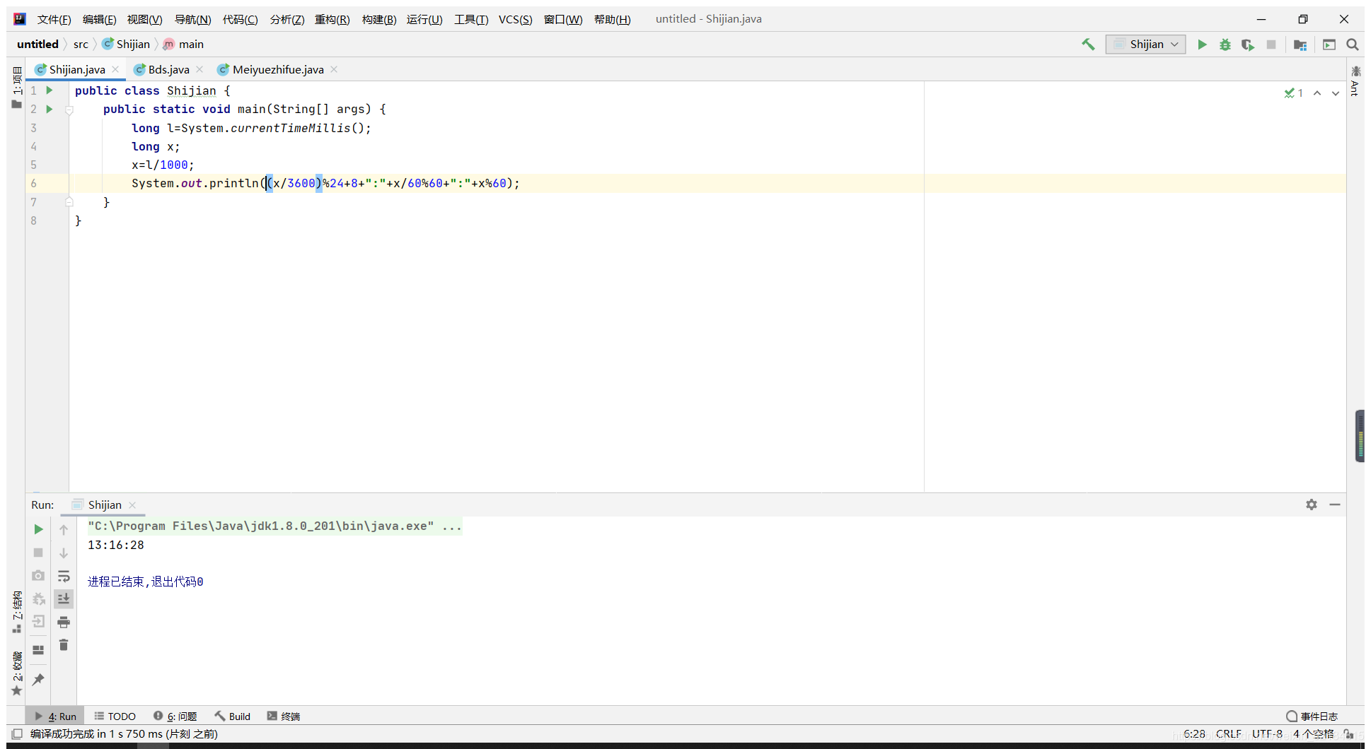The width and height of the screenshot is (1371, 749).
Task: Go to previous highlighted problem arrow
Action: point(1317,93)
